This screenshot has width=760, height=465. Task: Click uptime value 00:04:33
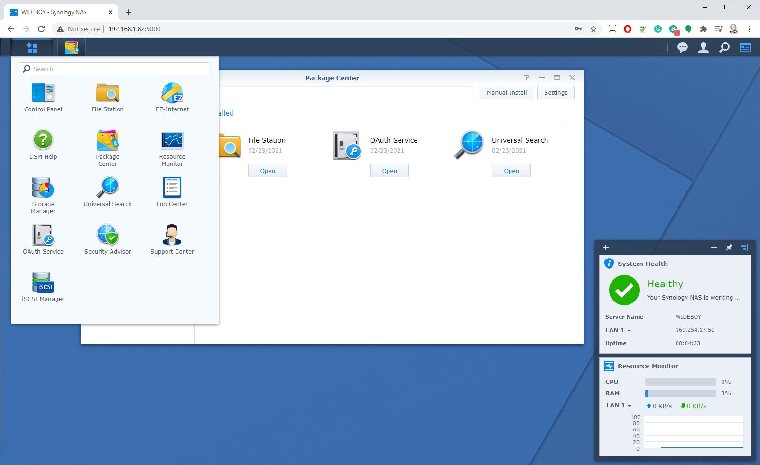pos(687,343)
